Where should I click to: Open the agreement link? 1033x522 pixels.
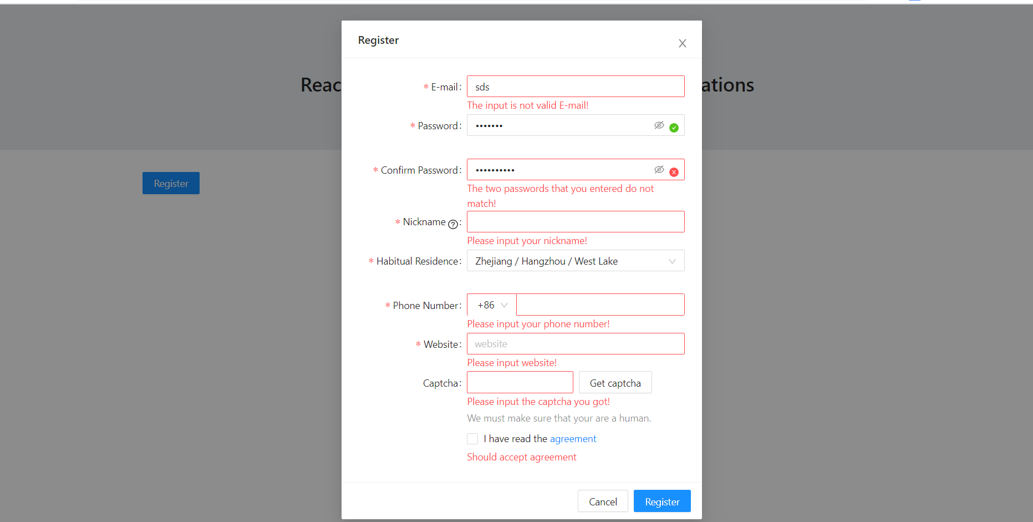click(x=573, y=438)
